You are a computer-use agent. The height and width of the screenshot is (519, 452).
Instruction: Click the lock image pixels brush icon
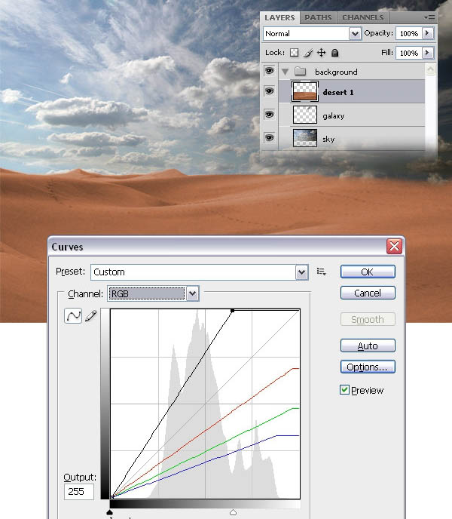click(308, 53)
